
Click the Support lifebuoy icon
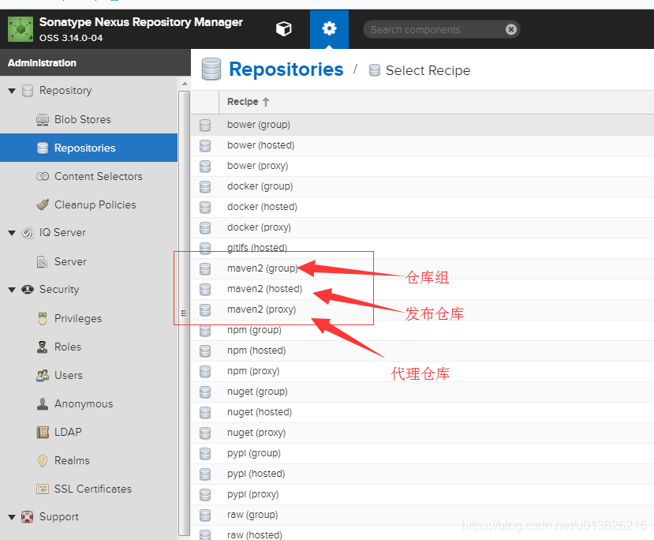(x=28, y=517)
